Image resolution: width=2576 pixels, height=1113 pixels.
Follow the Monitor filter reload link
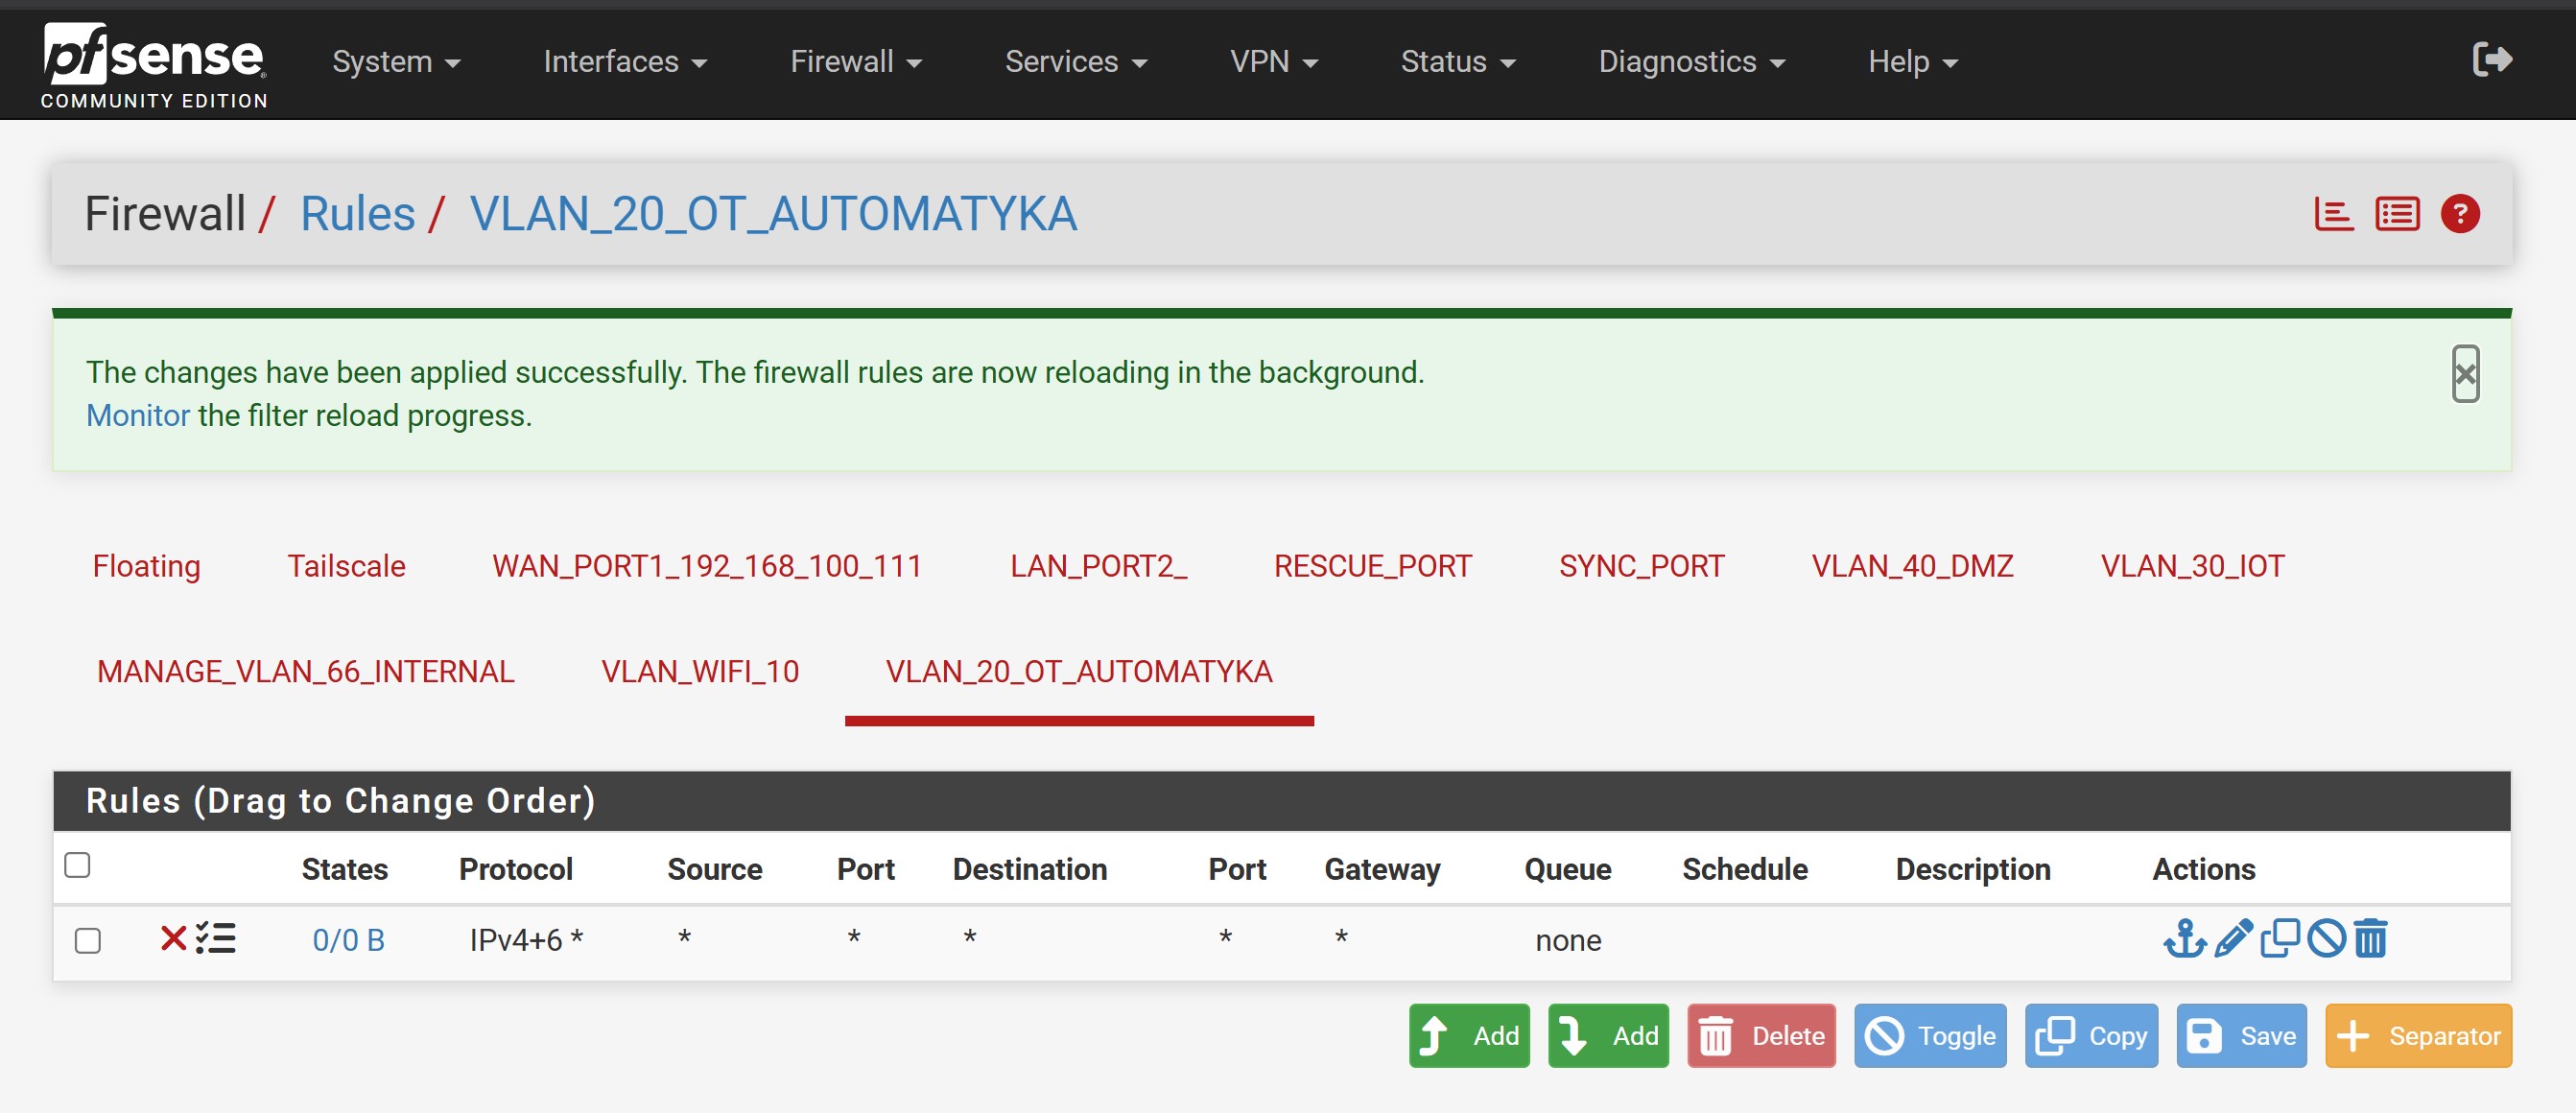pyautogui.click(x=138, y=416)
